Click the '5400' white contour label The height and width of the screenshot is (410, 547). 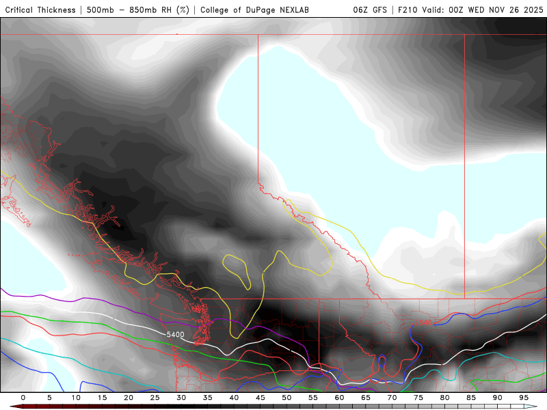175,334
